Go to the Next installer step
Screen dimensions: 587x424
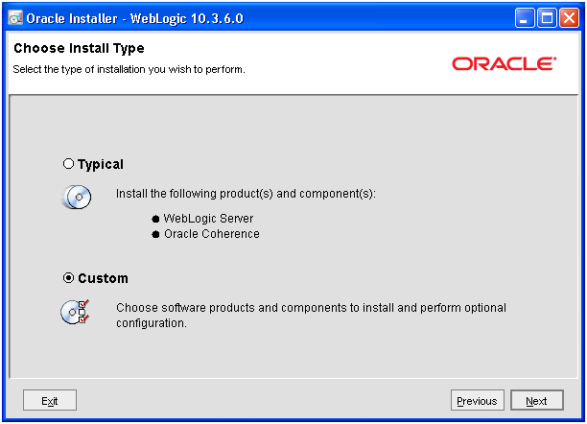537,400
